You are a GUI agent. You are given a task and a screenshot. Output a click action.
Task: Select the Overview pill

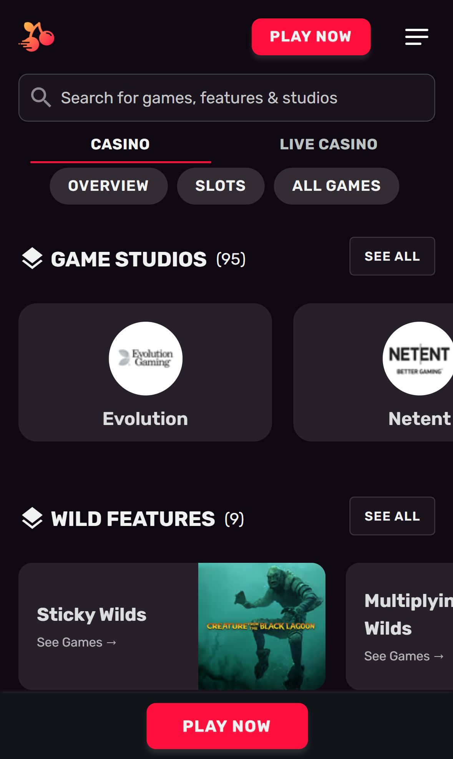tap(108, 186)
